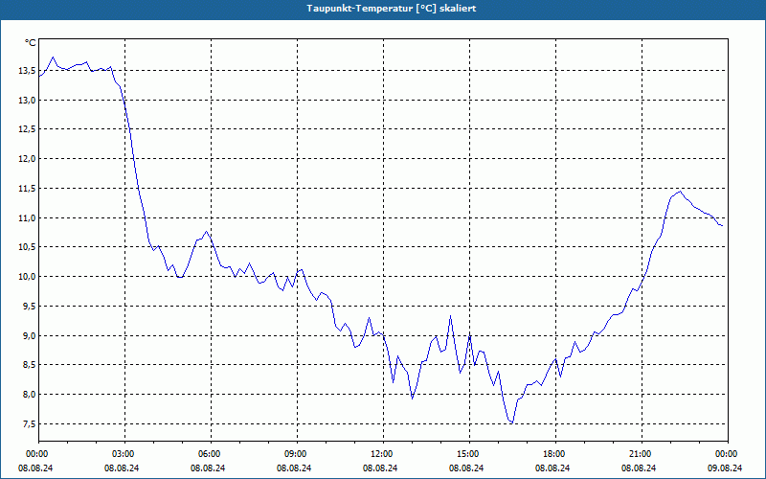Select the 11,0 y-axis label
The width and height of the screenshot is (766, 479).
point(27,218)
